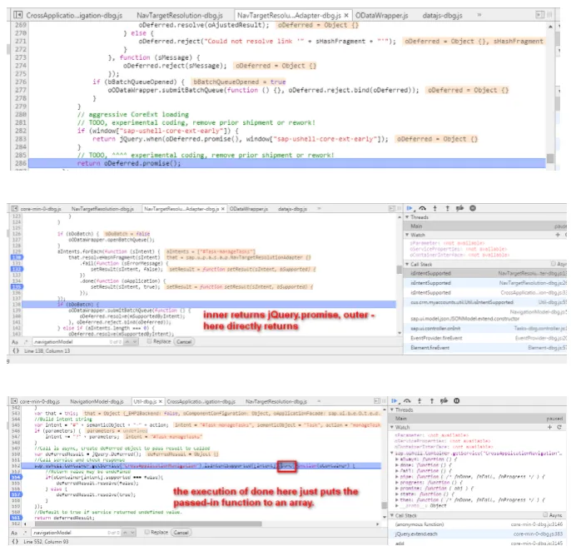Viewport: 571px width, 551px height.
Task: Add a watch expression in the Line 138 debugger
Action: 557,235
